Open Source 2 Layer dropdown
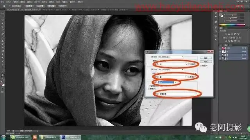Viewport: 250px width, 140px height. tap(177, 73)
